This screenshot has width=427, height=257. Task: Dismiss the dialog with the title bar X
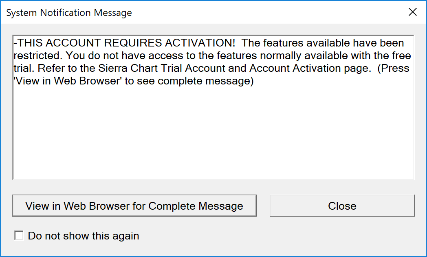click(x=413, y=12)
